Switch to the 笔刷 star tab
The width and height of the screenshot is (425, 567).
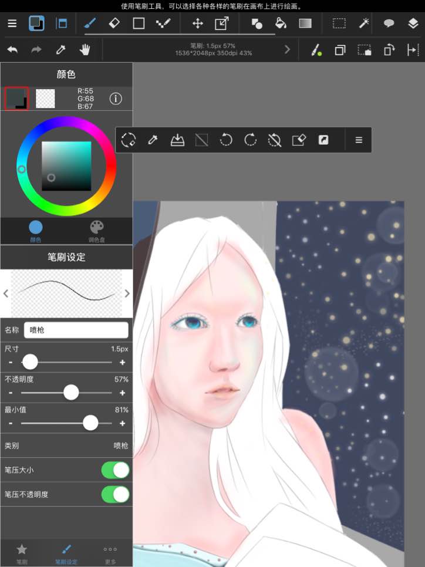pyautogui.click(x=22, y=553)
